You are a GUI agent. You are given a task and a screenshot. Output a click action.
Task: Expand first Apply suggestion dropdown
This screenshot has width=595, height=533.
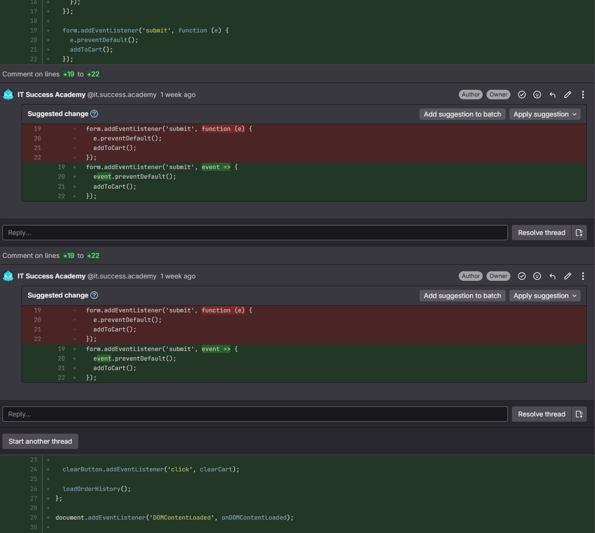[545, 114]
